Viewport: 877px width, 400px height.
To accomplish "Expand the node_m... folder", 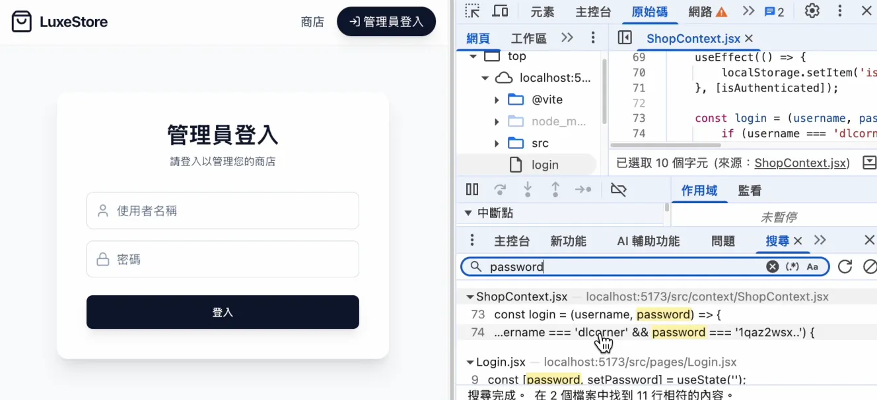I will [x=497, y=122].
